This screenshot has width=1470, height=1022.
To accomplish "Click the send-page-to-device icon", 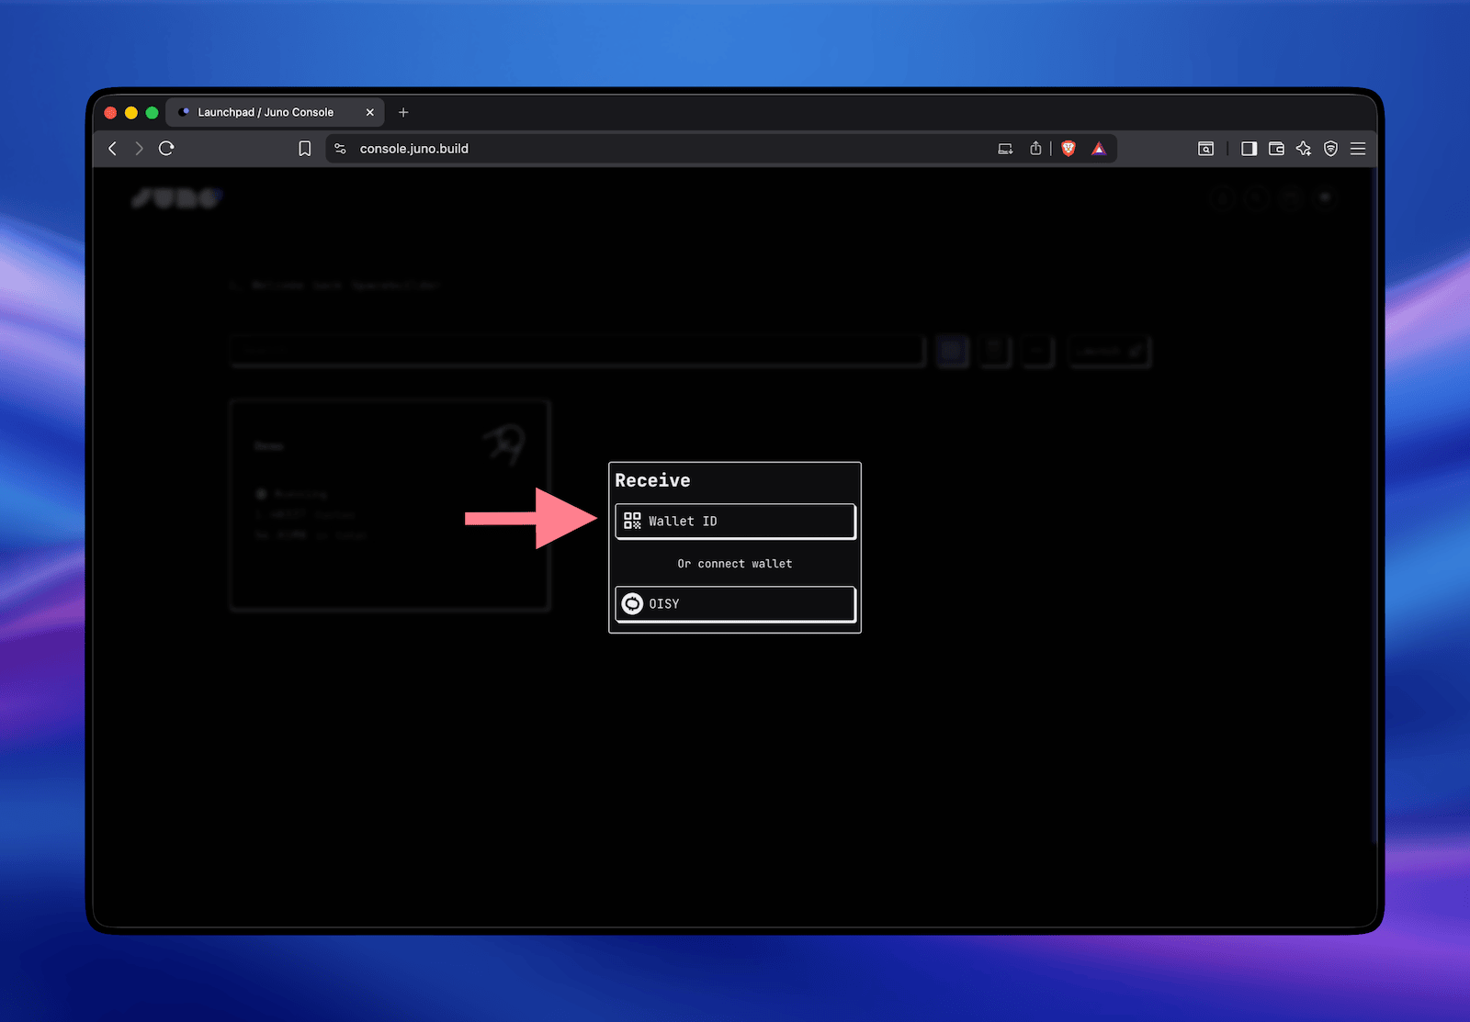I will 1005,148.
